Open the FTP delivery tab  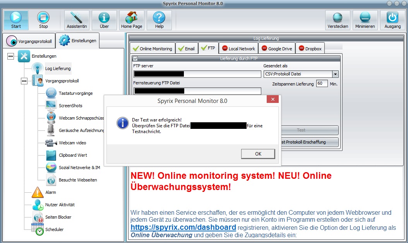click(208, 48)
